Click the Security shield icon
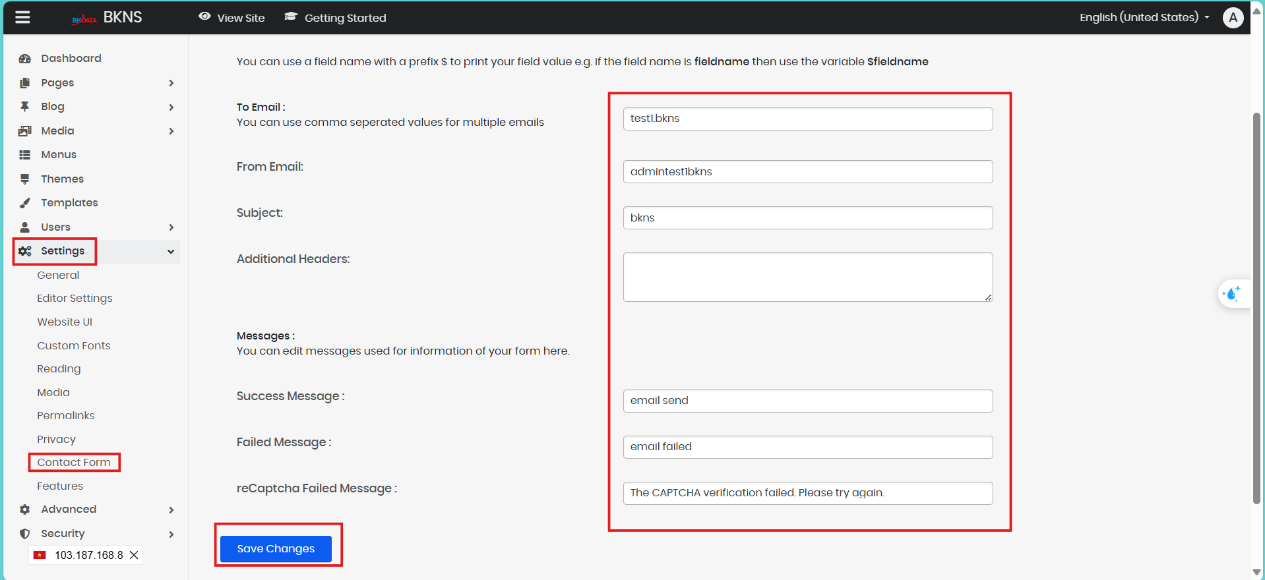 (25, 534)
